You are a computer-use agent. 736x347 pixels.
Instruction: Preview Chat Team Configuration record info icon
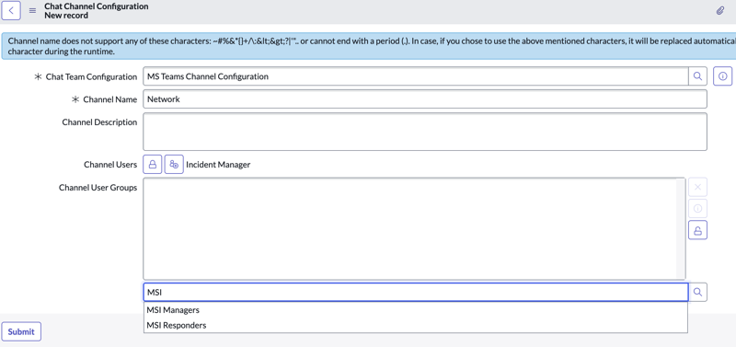pos(723,76)
